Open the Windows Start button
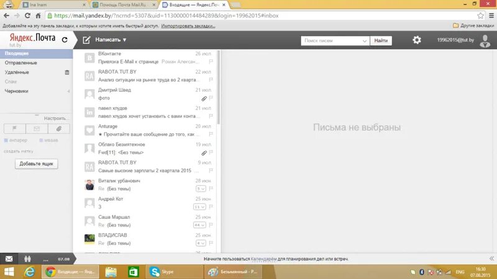This screenshot has height=279, width=497. (x=9, y=272)
